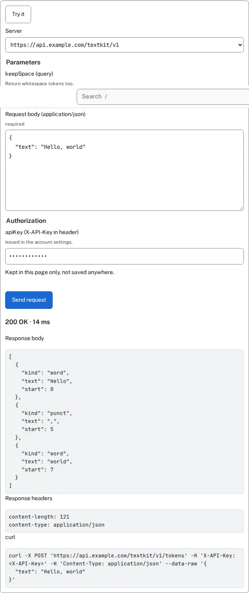
Task: Click the "Server" label
Action: 14,31
